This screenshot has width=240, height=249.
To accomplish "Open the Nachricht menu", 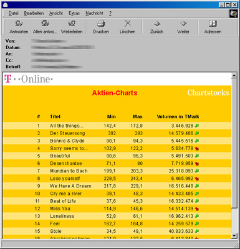I will point(94,13).
